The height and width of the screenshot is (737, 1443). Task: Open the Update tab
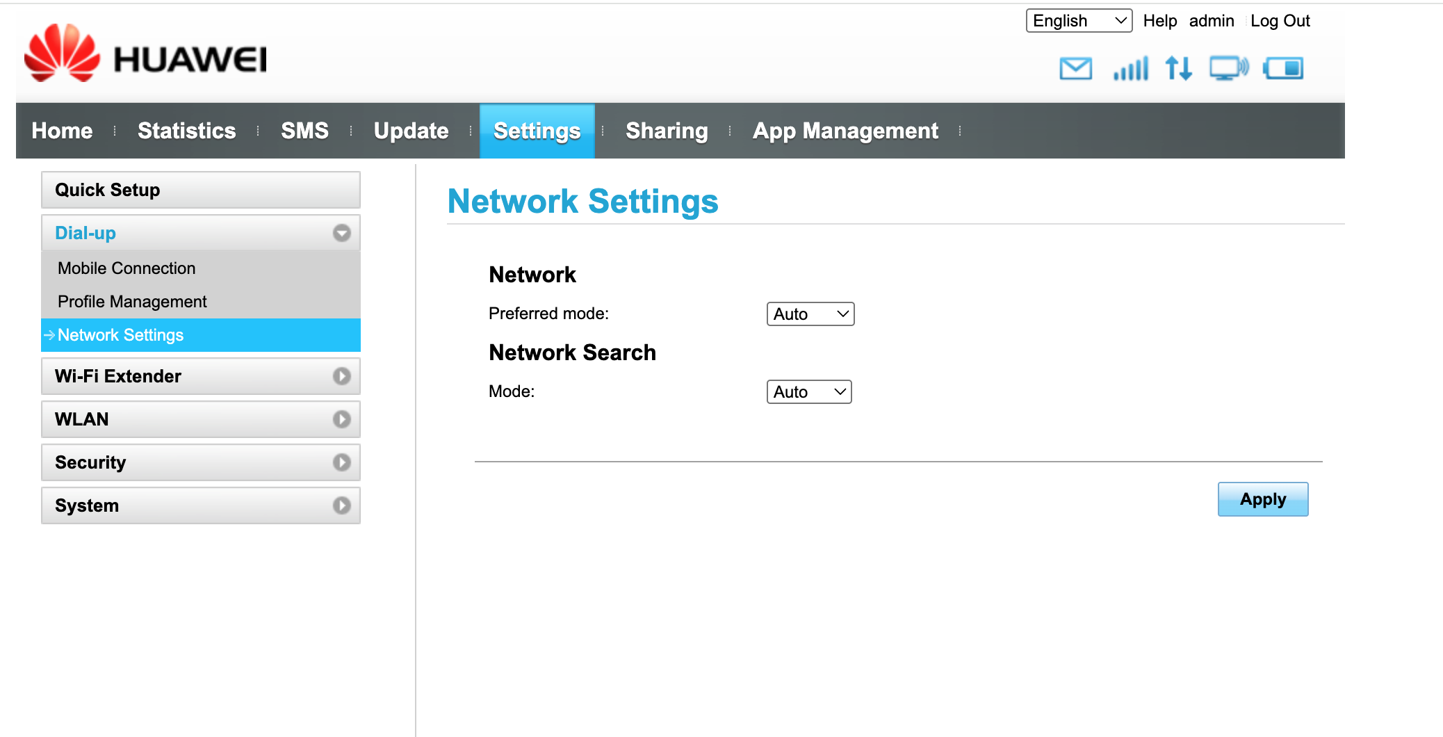pos(411,131)
